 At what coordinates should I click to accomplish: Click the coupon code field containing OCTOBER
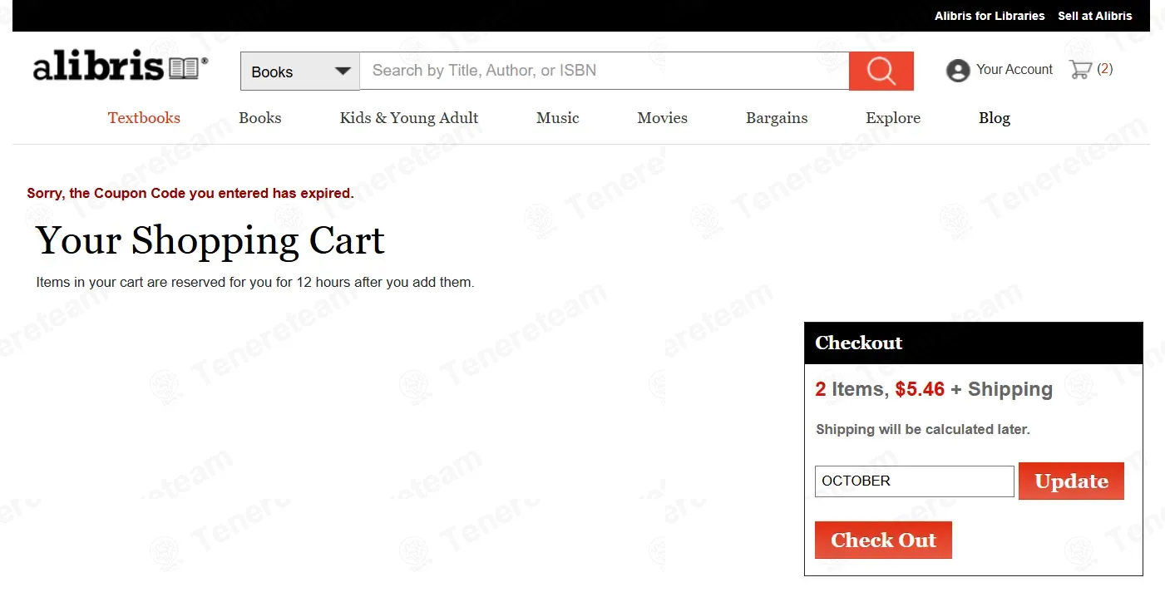(x=915, y=481)
